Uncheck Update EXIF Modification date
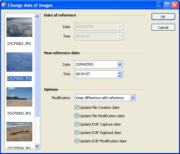 tap(77, 141)
